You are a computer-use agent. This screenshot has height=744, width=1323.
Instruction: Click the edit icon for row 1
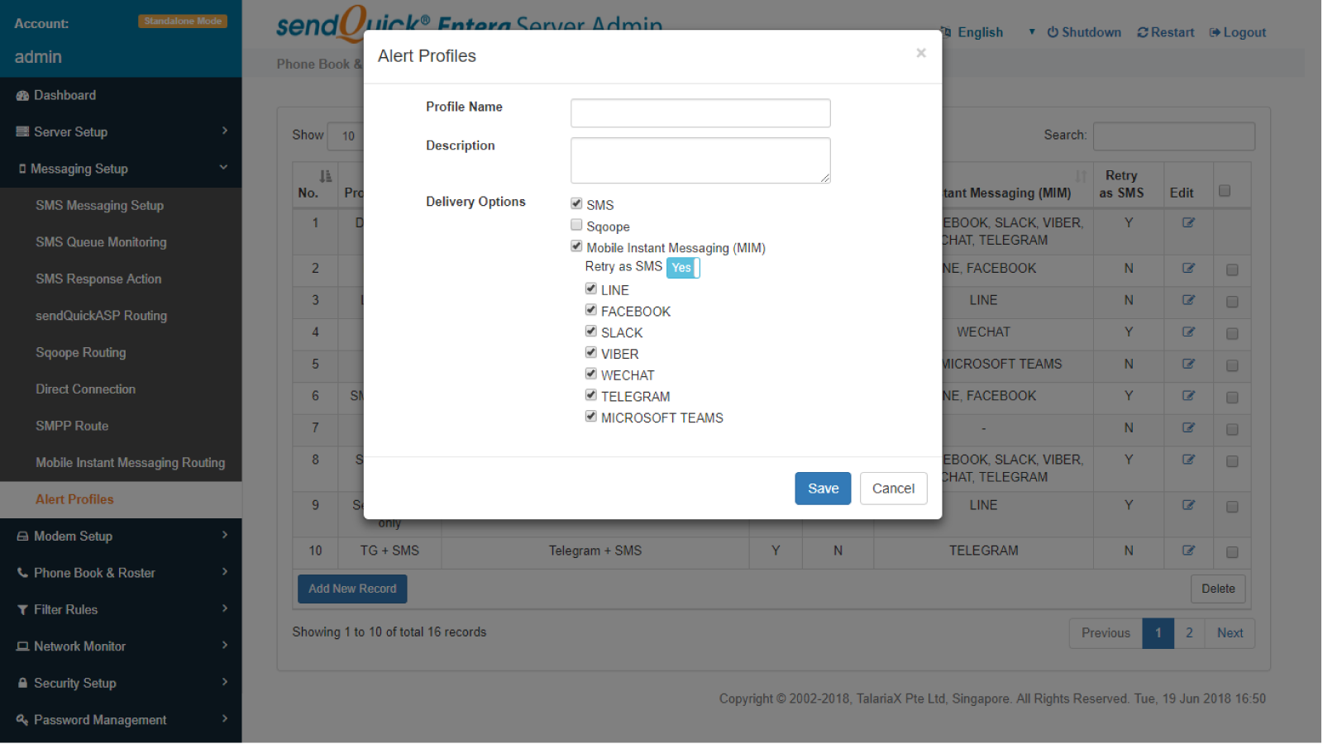coord(1188,223)
